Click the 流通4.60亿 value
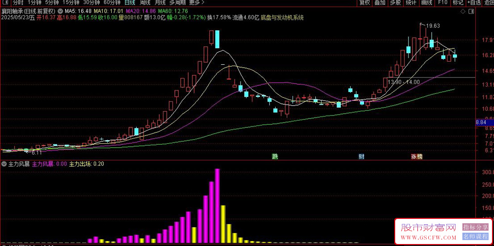 pyautogui.click(x=246, y=18)
